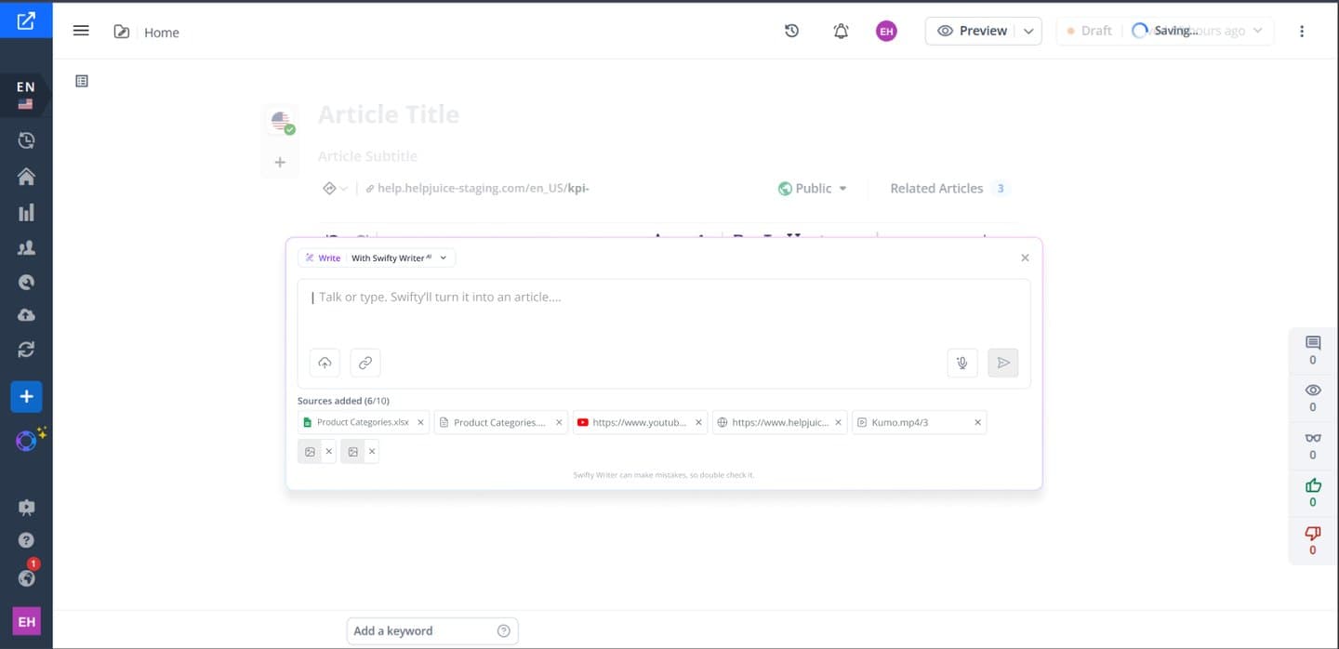Remove the first image source

click(x=328, y=452)
